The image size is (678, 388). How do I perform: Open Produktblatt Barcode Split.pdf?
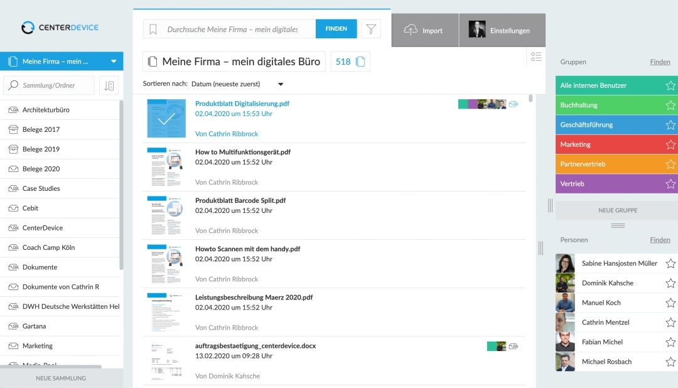[240, 201]
